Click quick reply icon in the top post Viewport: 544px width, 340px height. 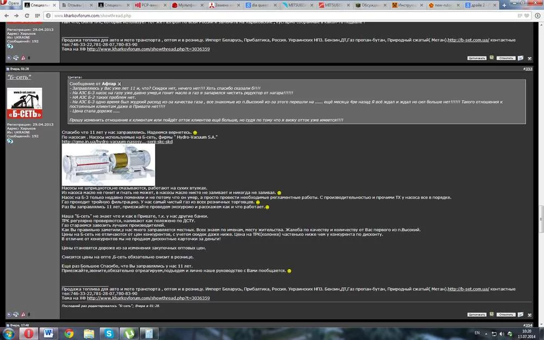[521, 58]
